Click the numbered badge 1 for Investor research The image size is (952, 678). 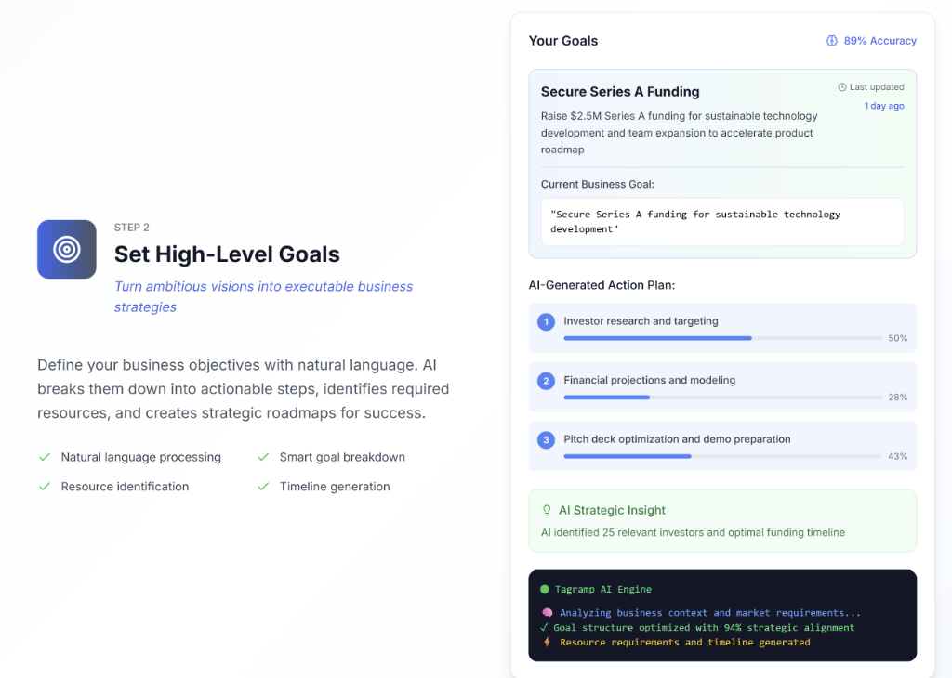546,322
